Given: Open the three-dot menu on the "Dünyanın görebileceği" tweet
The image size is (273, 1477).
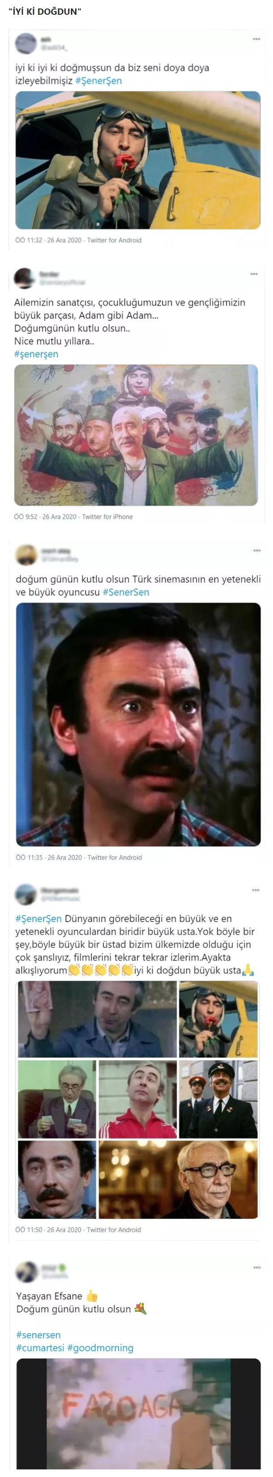Looking at the screenshot, I should click(256, 890).
